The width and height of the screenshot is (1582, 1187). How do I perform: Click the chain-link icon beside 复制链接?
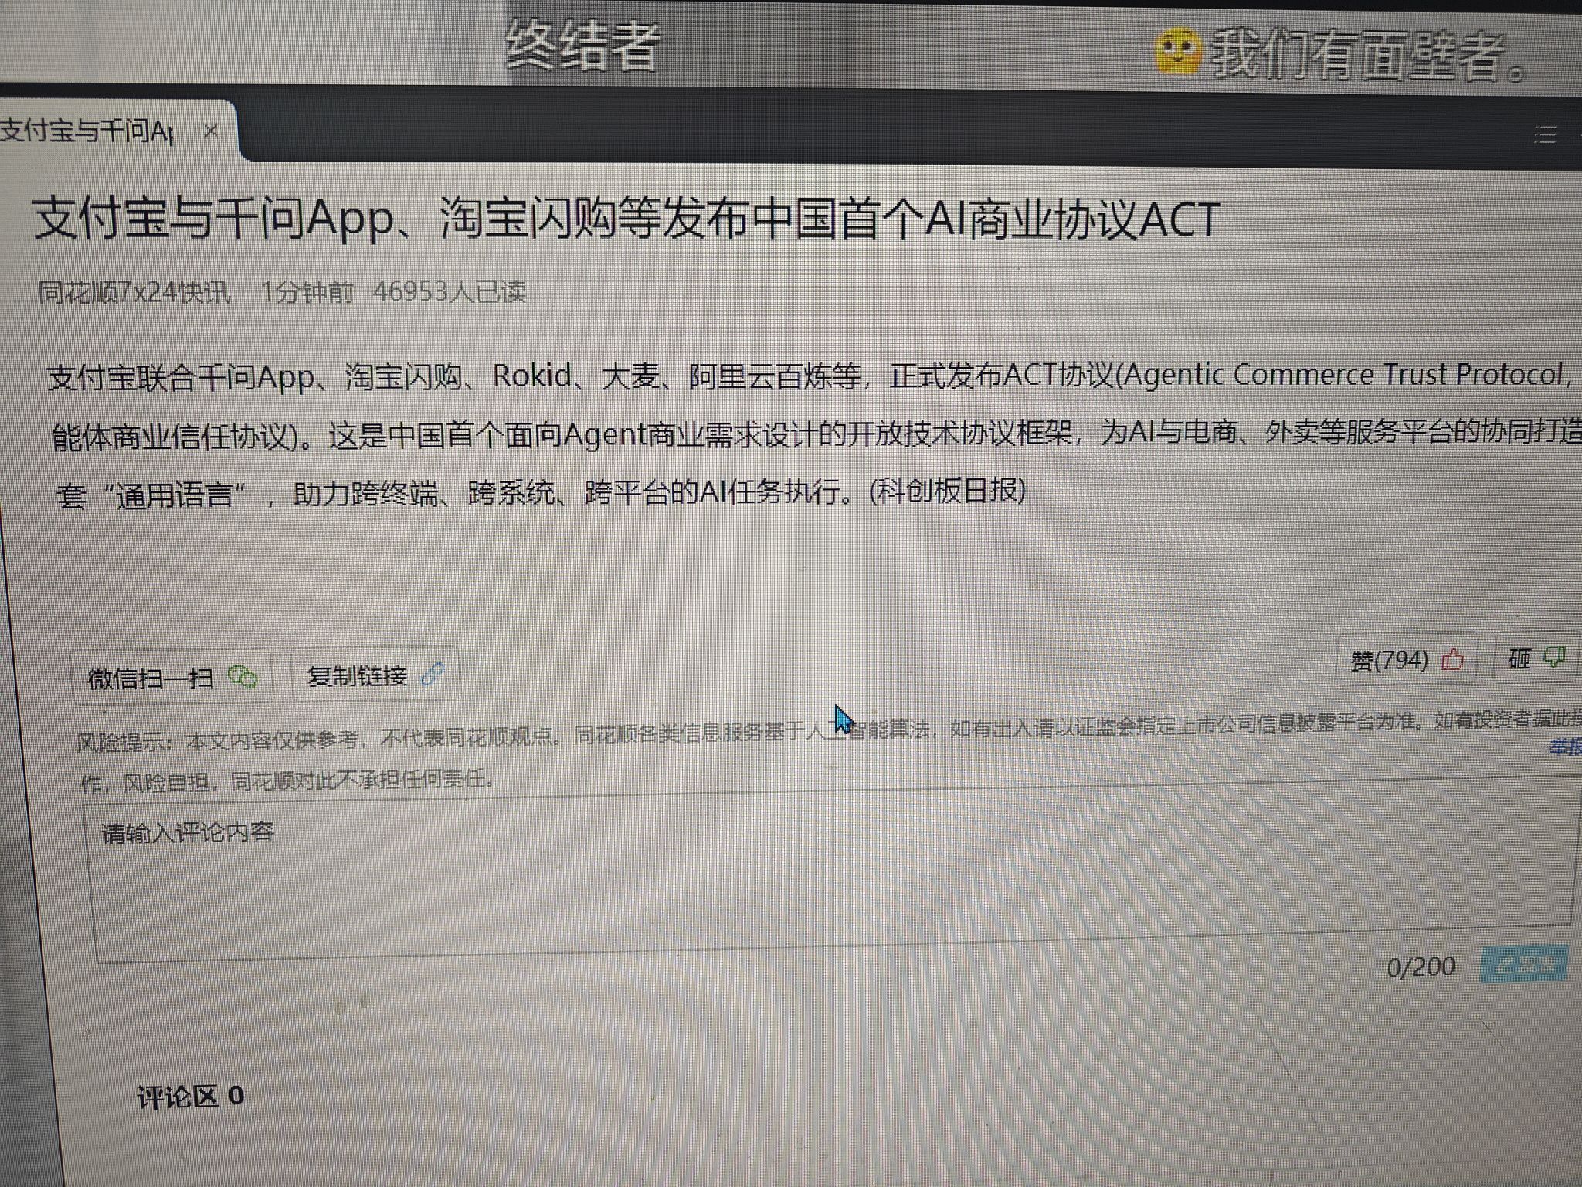coord(433,675)
